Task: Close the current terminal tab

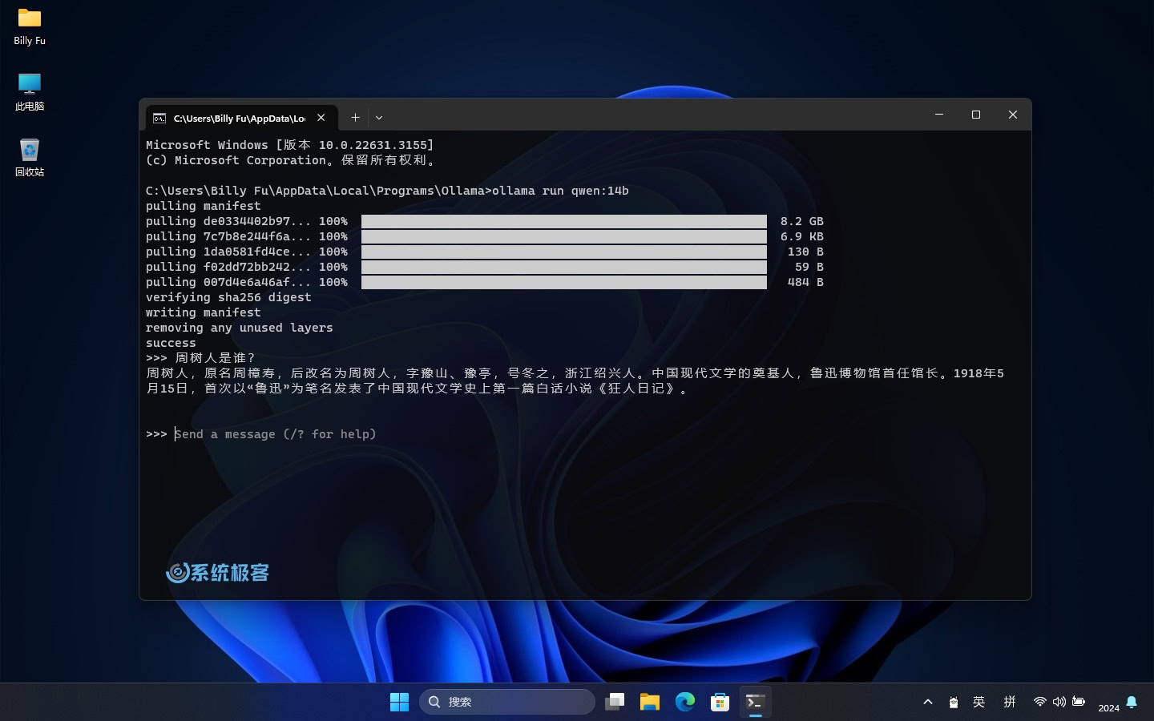Action: click(321, 118)
